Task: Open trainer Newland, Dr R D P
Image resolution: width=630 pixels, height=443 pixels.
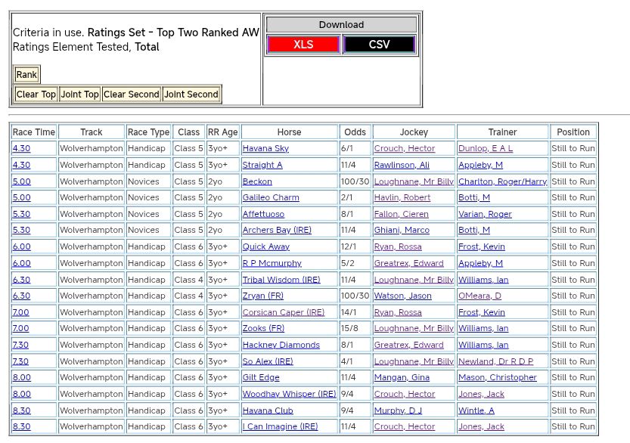Action: coord(495,361)
